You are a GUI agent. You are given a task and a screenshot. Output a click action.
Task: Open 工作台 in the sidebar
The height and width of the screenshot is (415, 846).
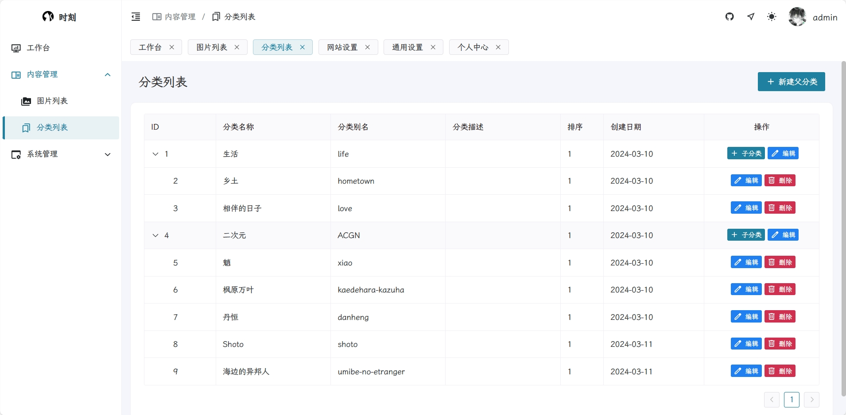[61, 48]
